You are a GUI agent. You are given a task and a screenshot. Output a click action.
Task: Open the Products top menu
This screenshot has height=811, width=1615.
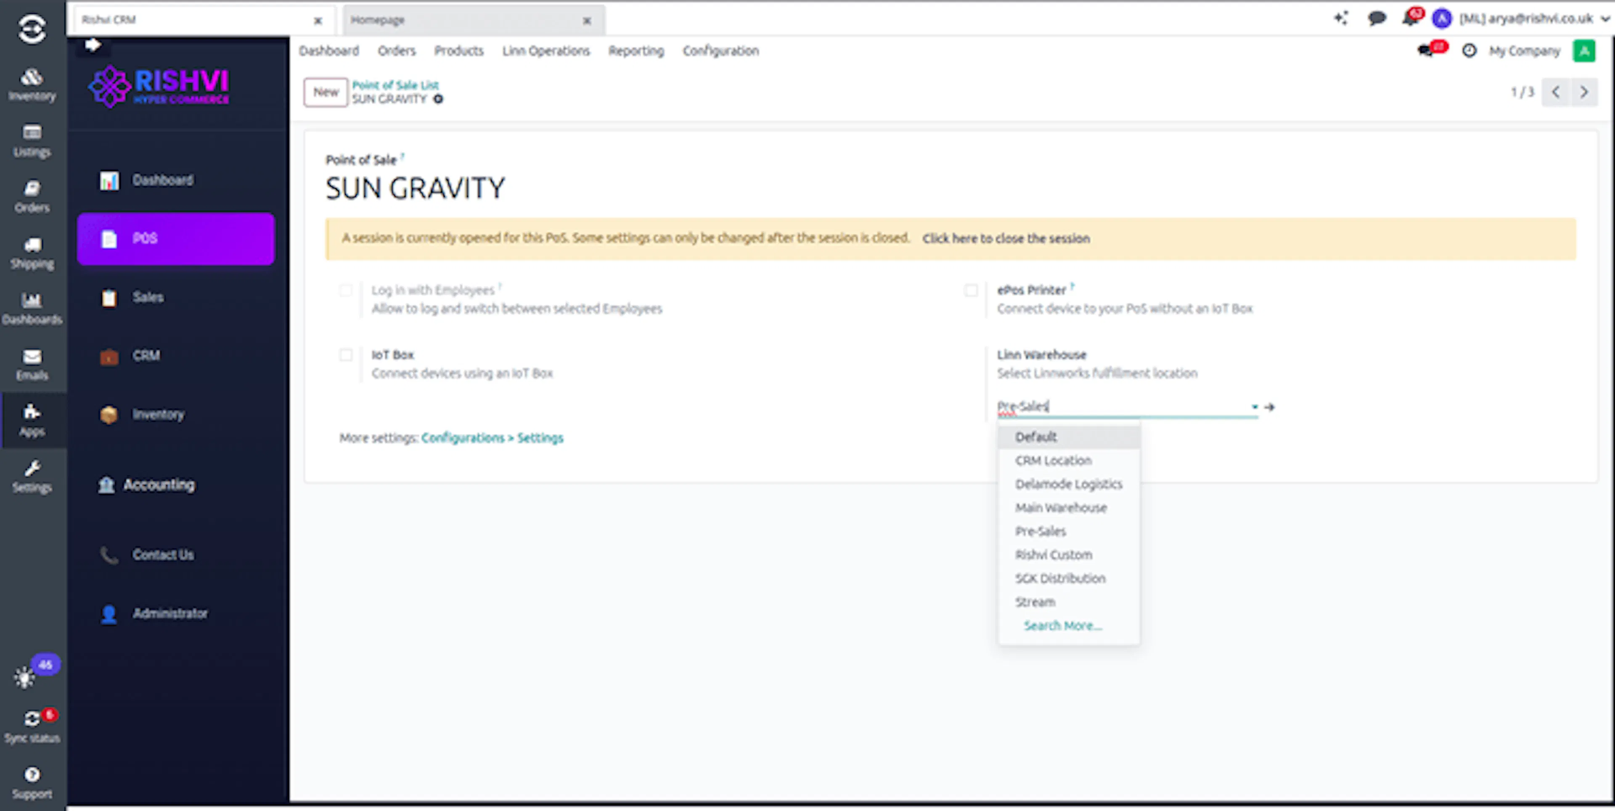(458, 51)
